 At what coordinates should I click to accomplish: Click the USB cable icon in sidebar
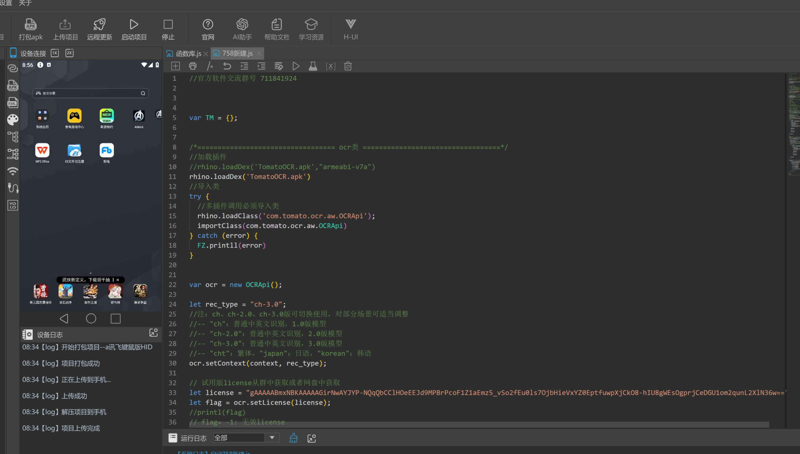pyautogui.click(x=13, y=188)
